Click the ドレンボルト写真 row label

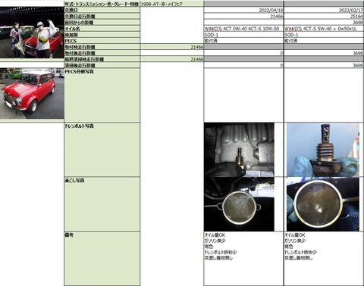(102, 150)
